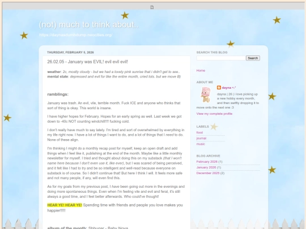
Task: Click the 'ramblings:' heading
Action: 58,94
